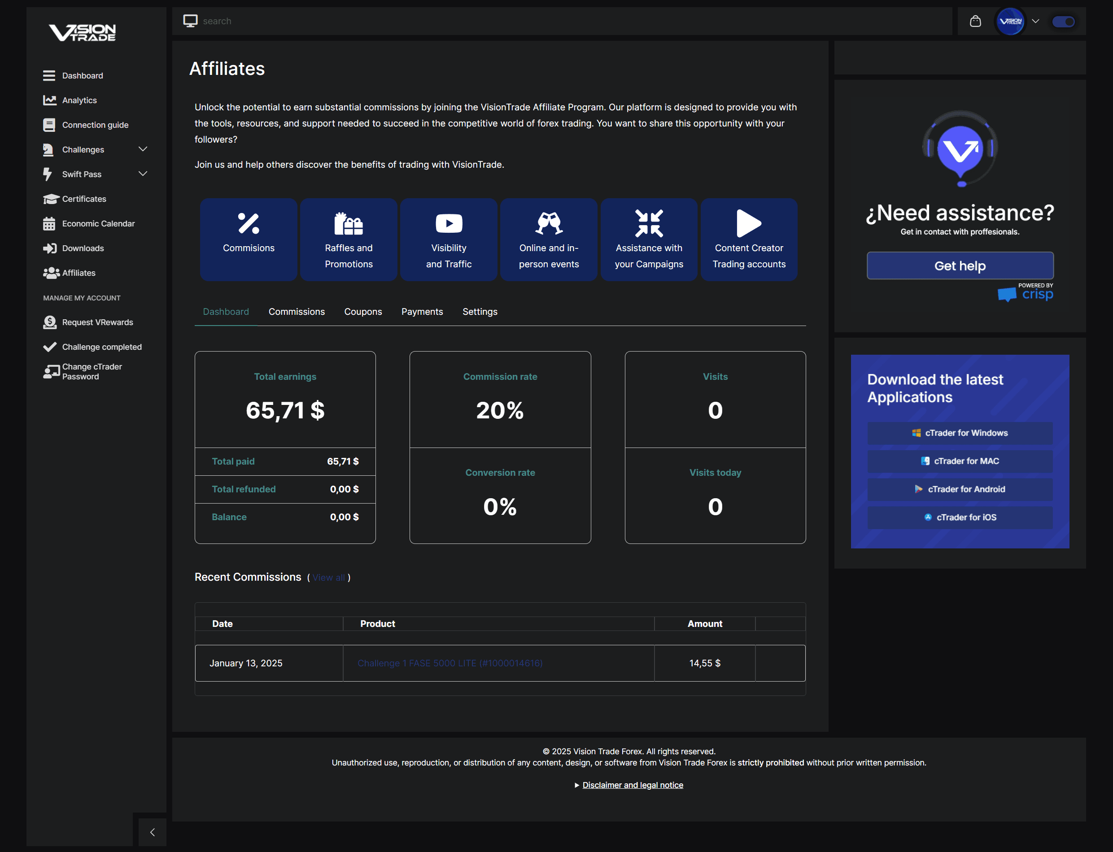Click the Get help button
This screenshot has width=1113, height=852.
(960, 266)
